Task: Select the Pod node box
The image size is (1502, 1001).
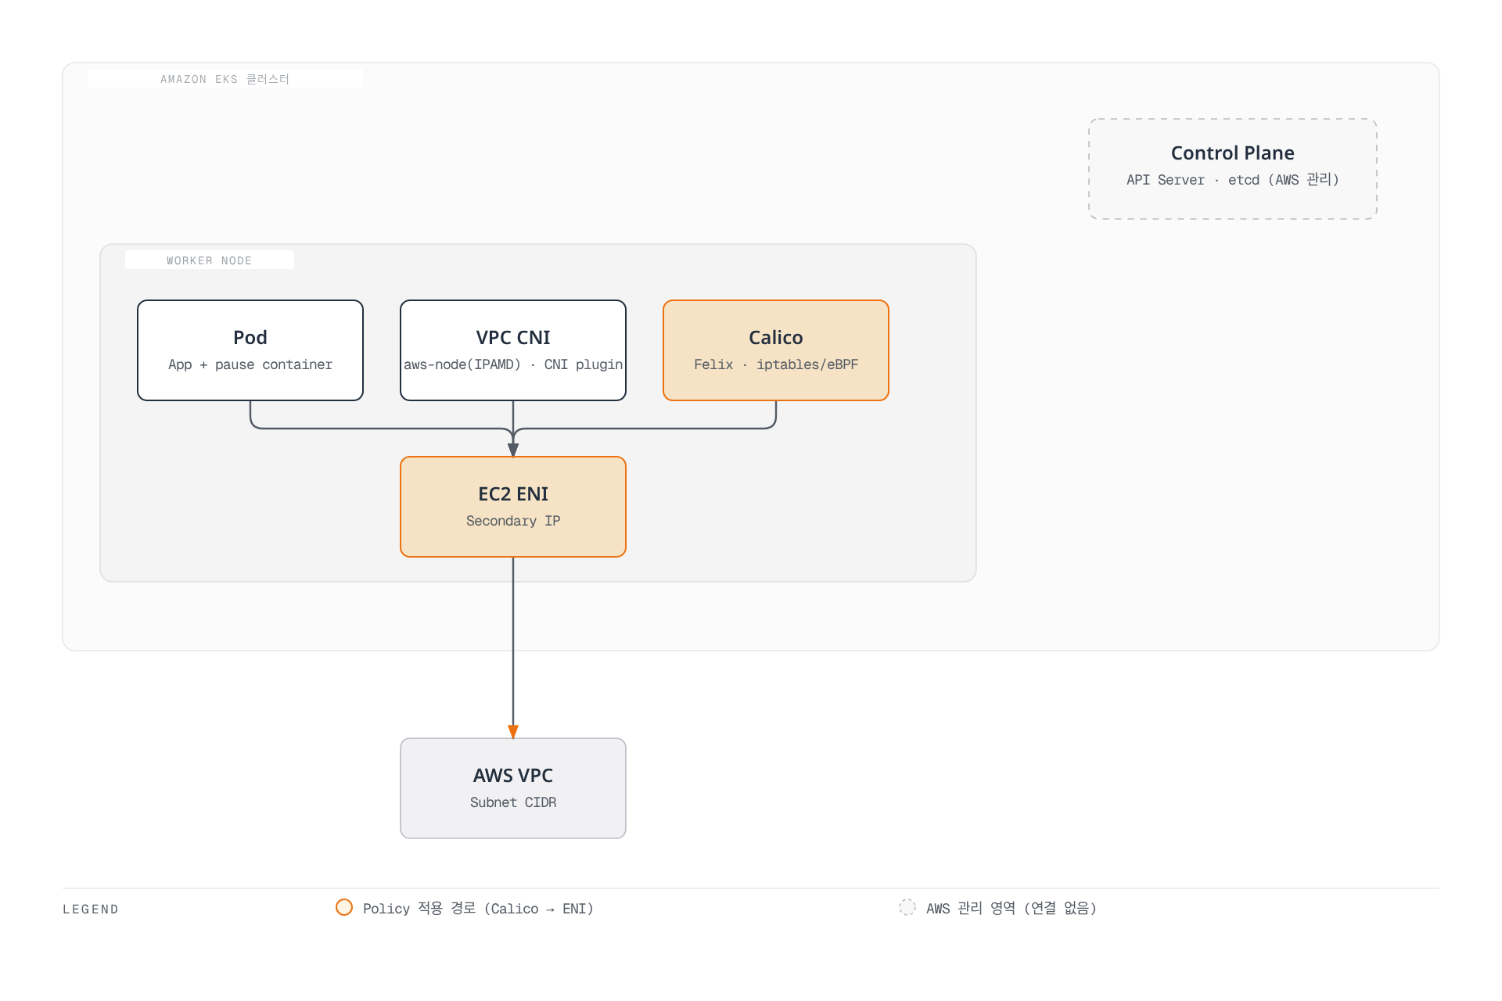Action: (x=250, y=350)
